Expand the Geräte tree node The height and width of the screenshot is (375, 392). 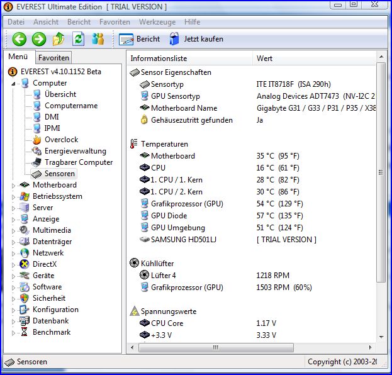coord(13,276)
